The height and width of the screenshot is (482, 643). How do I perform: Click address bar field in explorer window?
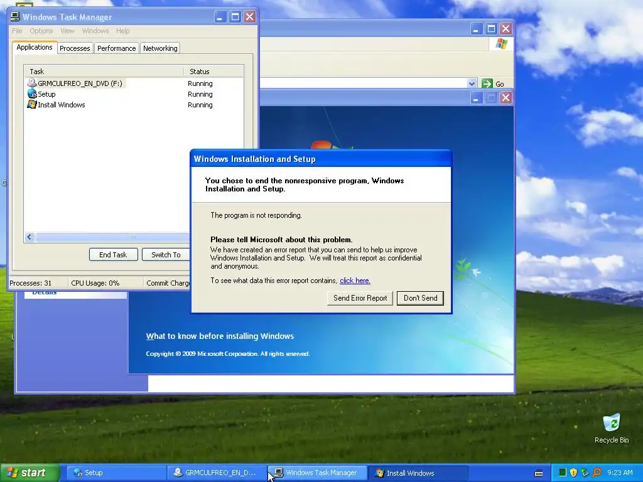[363, 83]
